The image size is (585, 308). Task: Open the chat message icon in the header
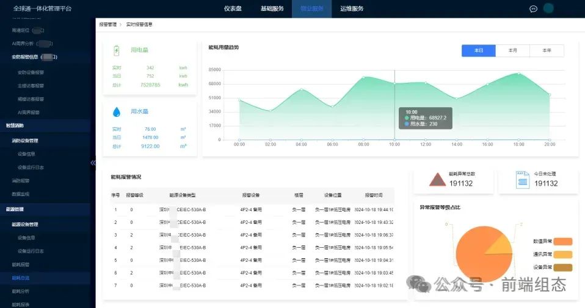[534, 9]
